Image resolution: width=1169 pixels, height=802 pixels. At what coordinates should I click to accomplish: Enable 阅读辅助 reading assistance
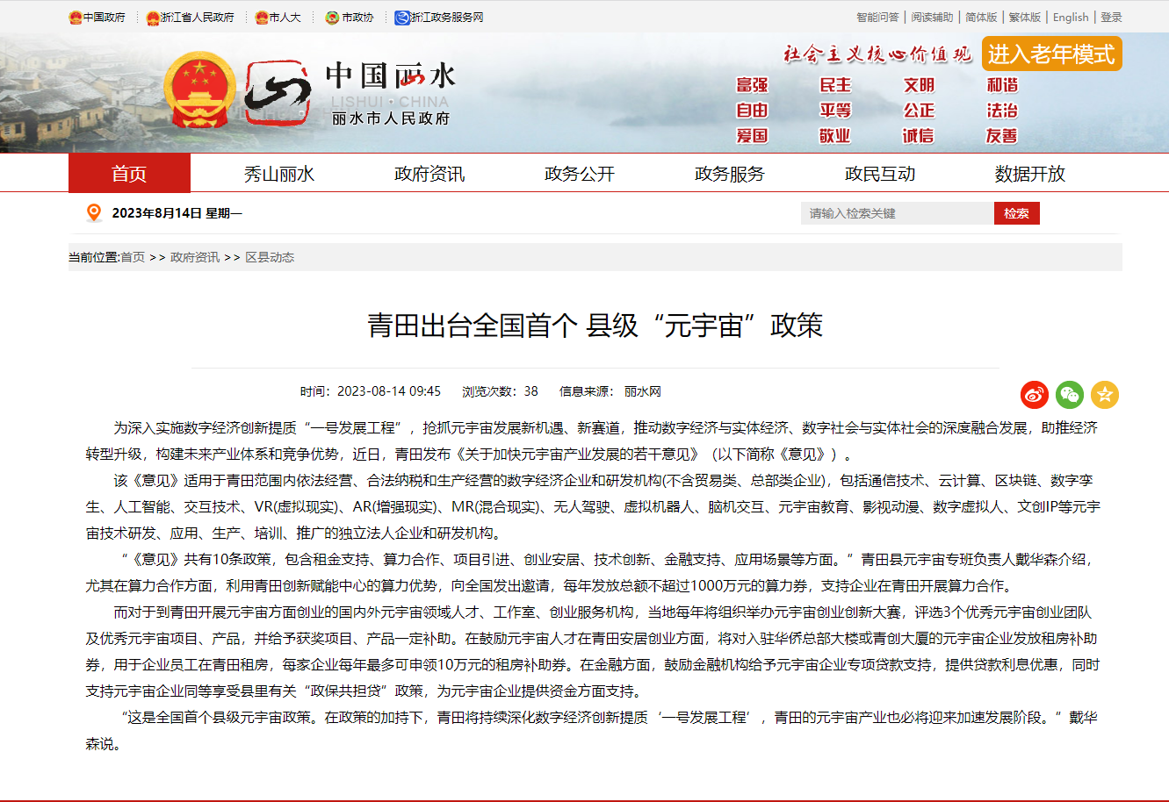click(x=932, y=18)
